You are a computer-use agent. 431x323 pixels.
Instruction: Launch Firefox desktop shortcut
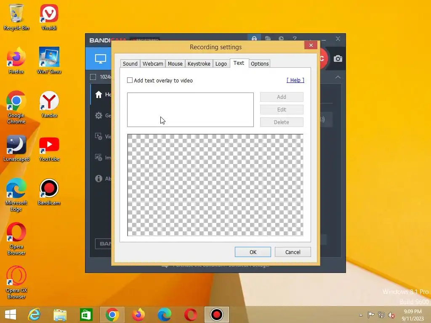[x=16, y=61]
